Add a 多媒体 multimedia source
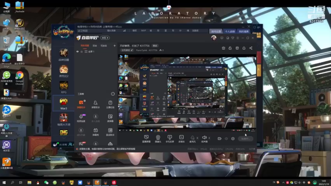 click(x=181, y=139)
